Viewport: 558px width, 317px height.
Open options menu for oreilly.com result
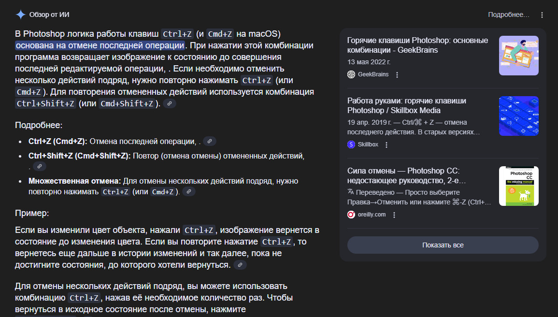coord(394,215)
